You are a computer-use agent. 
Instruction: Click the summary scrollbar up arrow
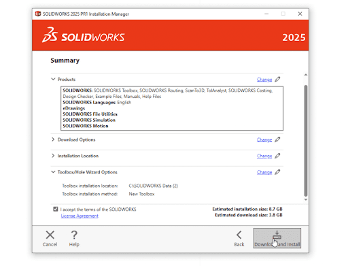306,75
